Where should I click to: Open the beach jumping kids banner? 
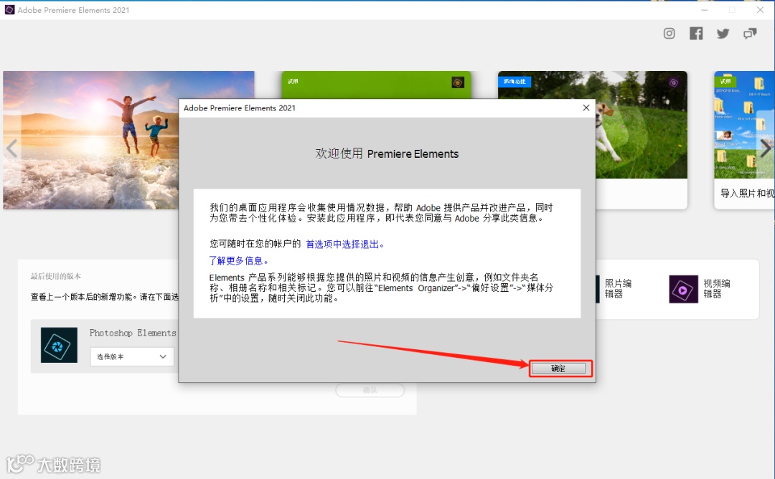coord(91,140)
